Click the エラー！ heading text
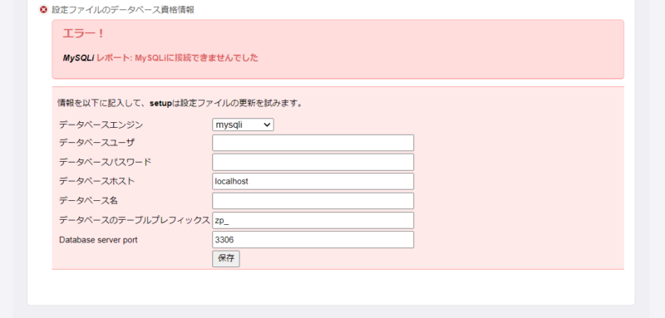 tap(84, 33)
